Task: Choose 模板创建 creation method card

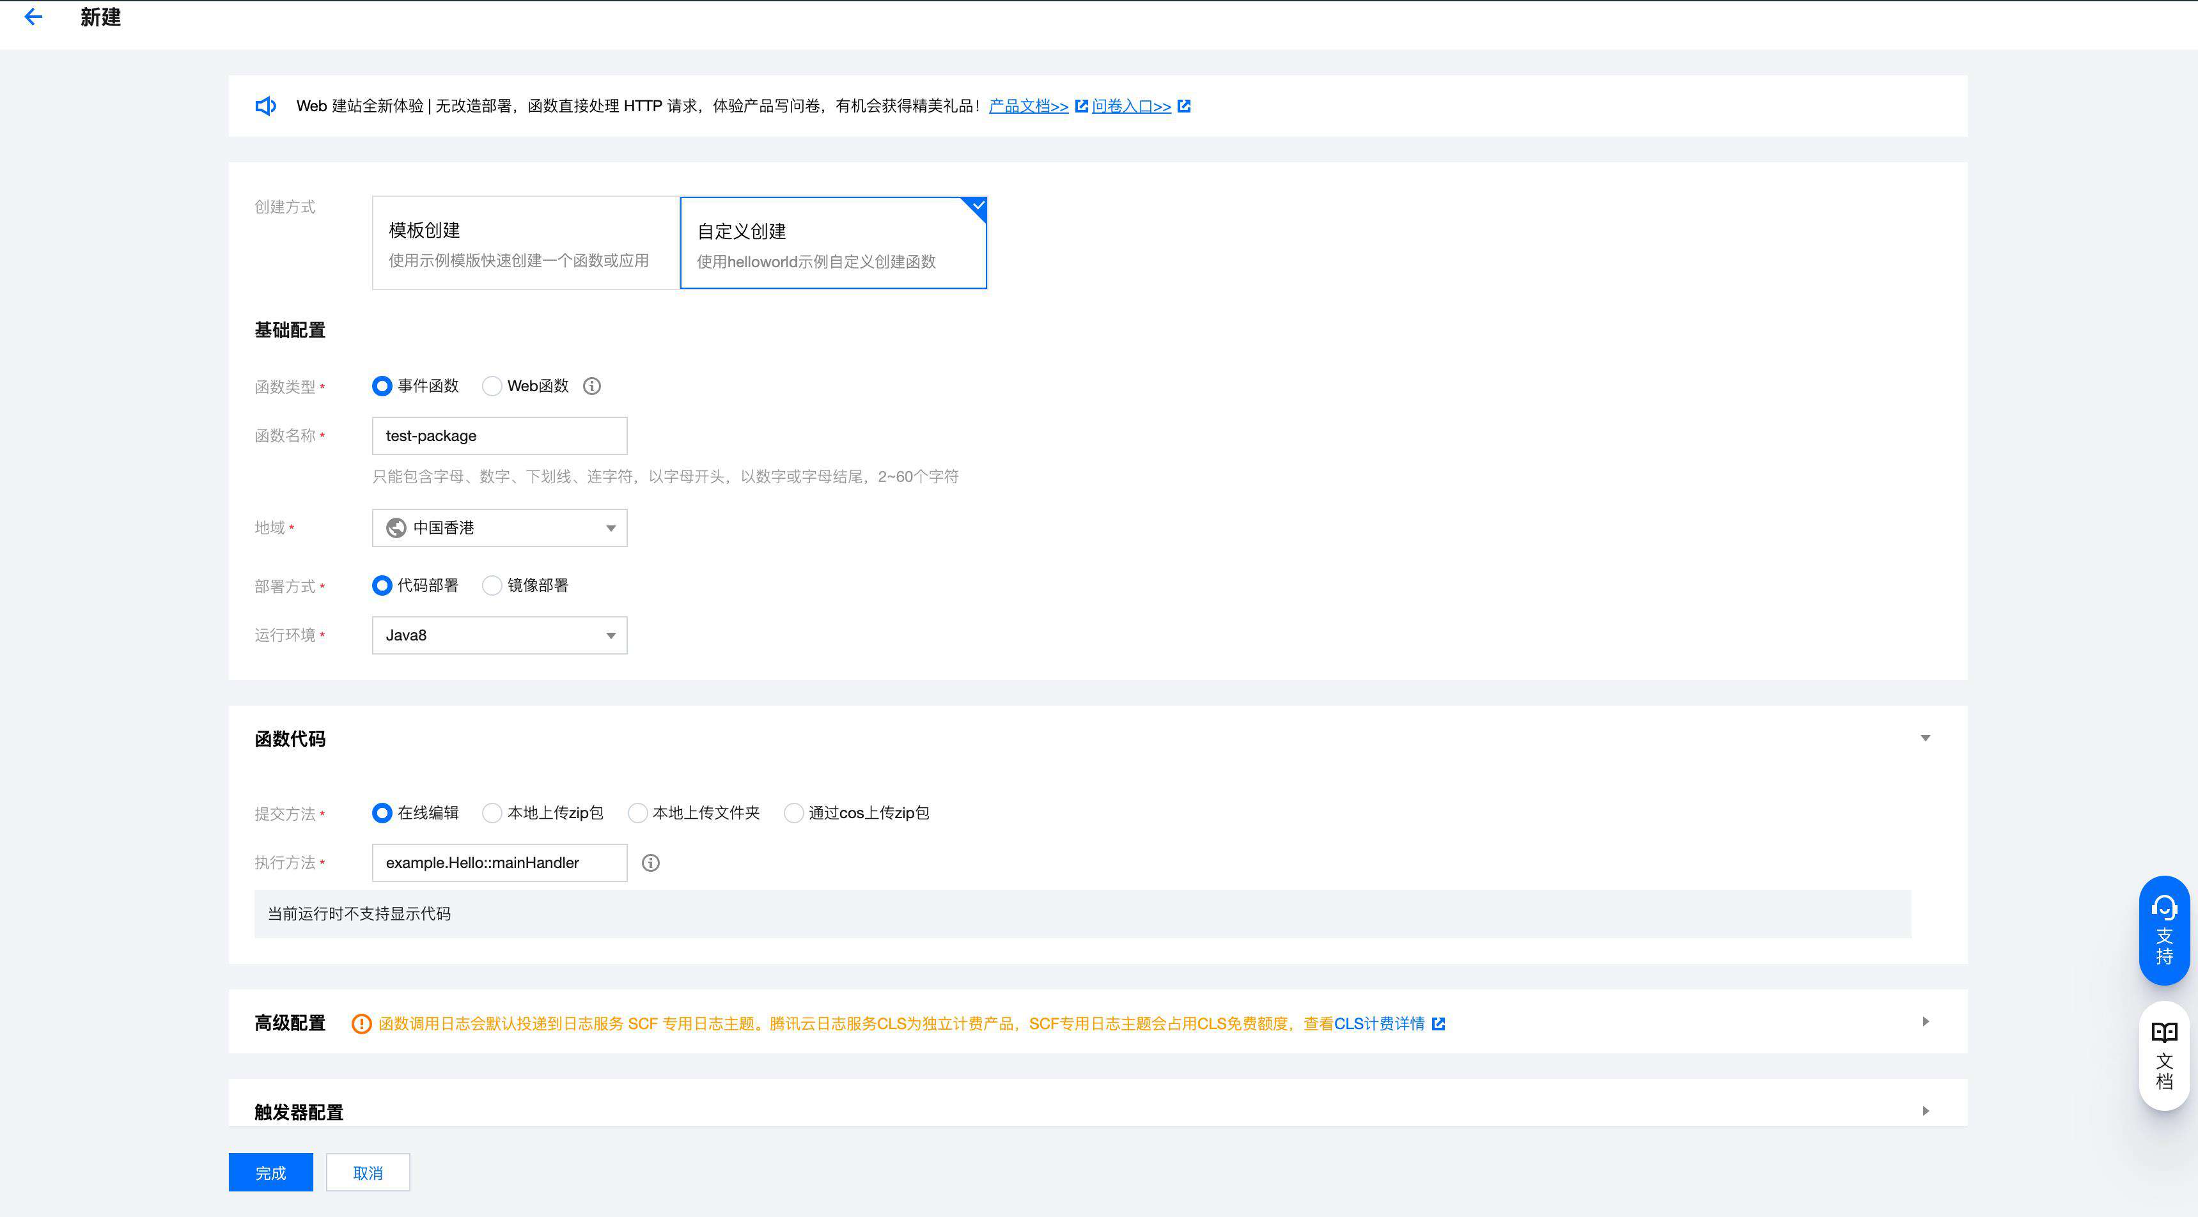Action: coord(526,243)
